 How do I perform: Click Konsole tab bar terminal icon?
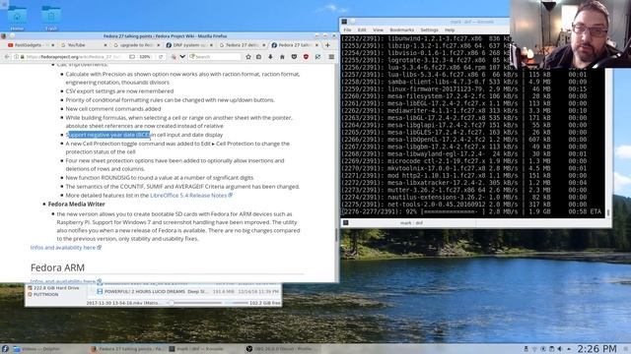[x=346, y=223]
